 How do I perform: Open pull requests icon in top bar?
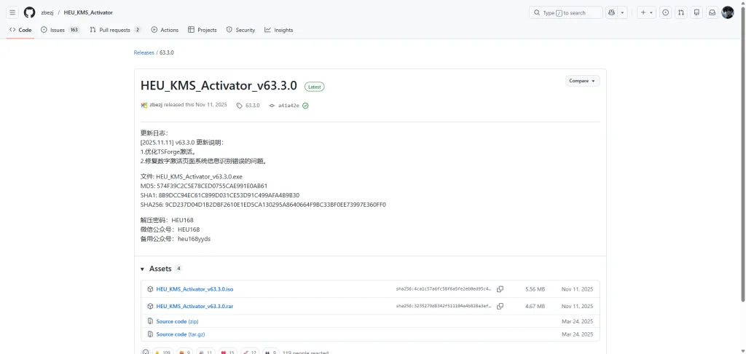point(681,12)
